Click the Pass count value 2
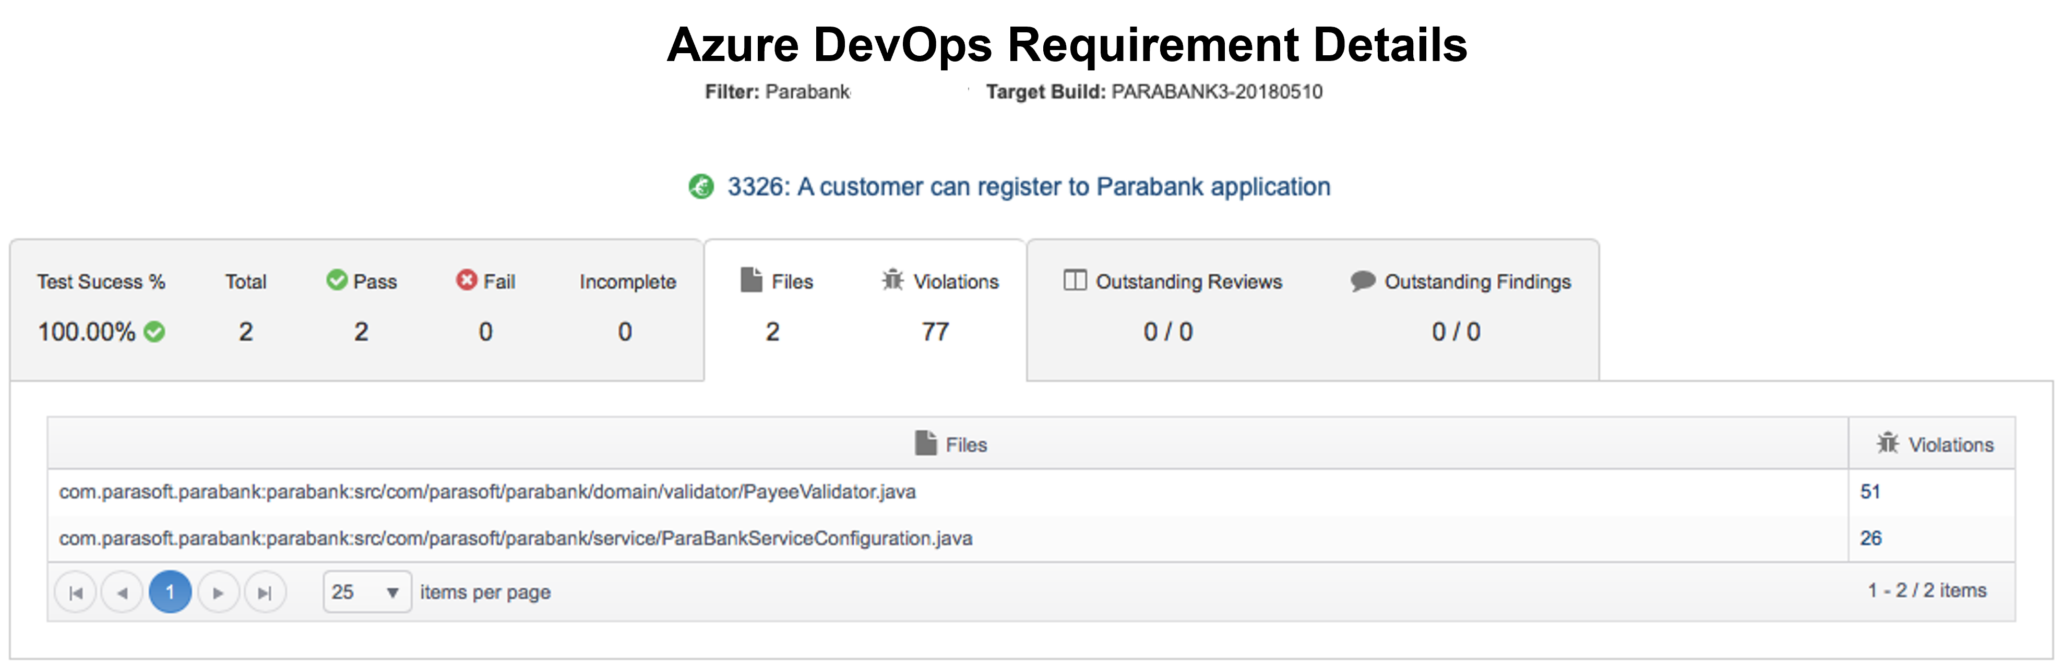2063x667 pixels. [x=361, y=332]
